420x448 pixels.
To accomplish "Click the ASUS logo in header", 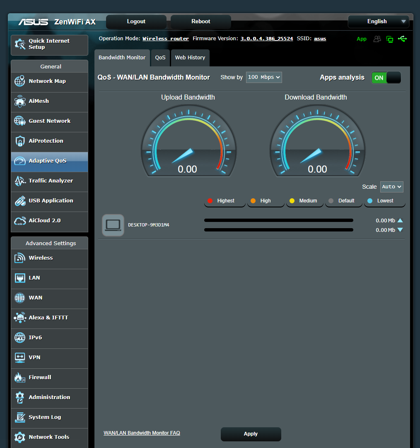I will click(34, 22).
